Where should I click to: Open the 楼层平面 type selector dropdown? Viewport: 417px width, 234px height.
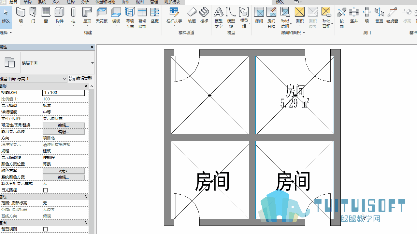93,63
